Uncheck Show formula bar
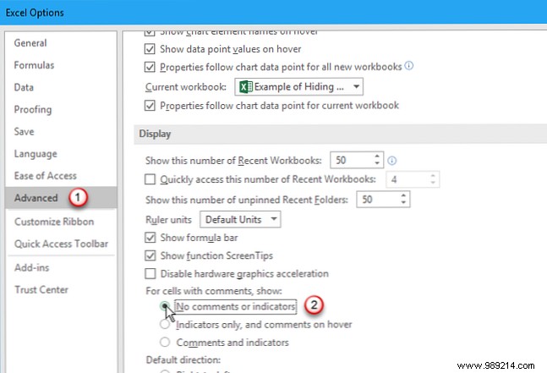 [x=150, y=238]
